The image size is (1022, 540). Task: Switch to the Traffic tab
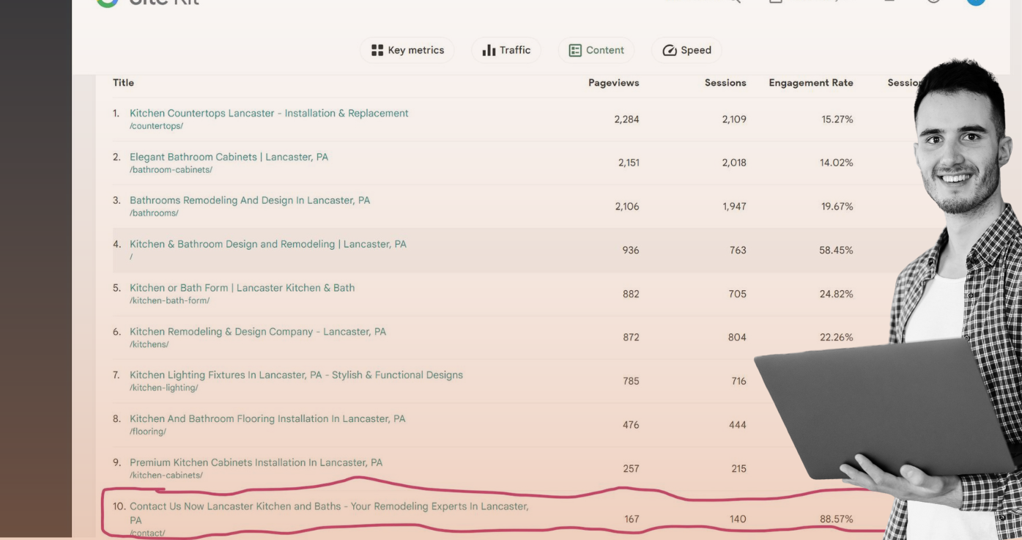point(506,50)
